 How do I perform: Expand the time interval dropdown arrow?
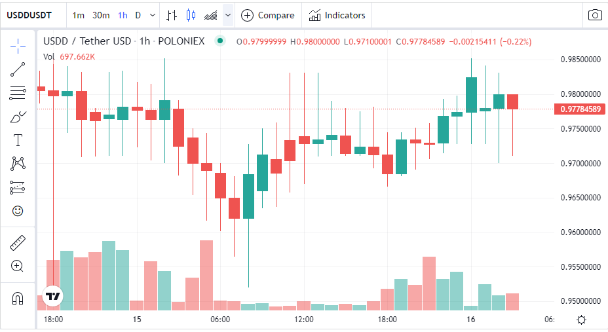[153, 15]
